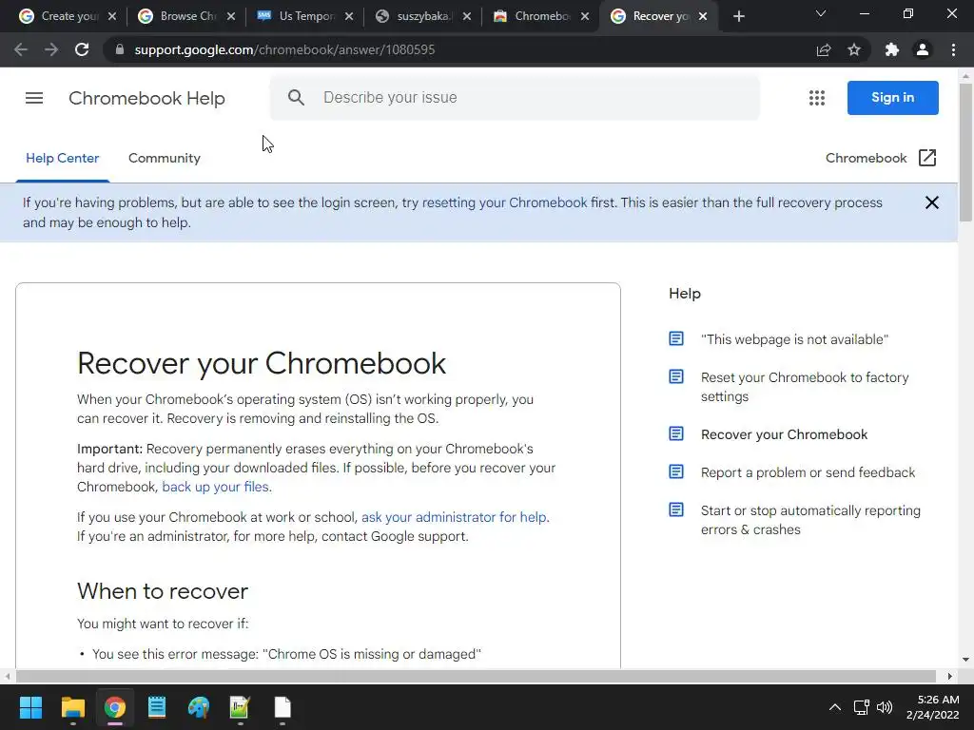This screenshot has width=974, height=730.
Task: Open Paint icon on taskbar
Action: [199, 707]
